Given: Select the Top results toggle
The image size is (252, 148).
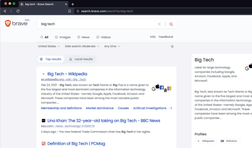Looking at the screenshot, I should (x=51, y=59).
